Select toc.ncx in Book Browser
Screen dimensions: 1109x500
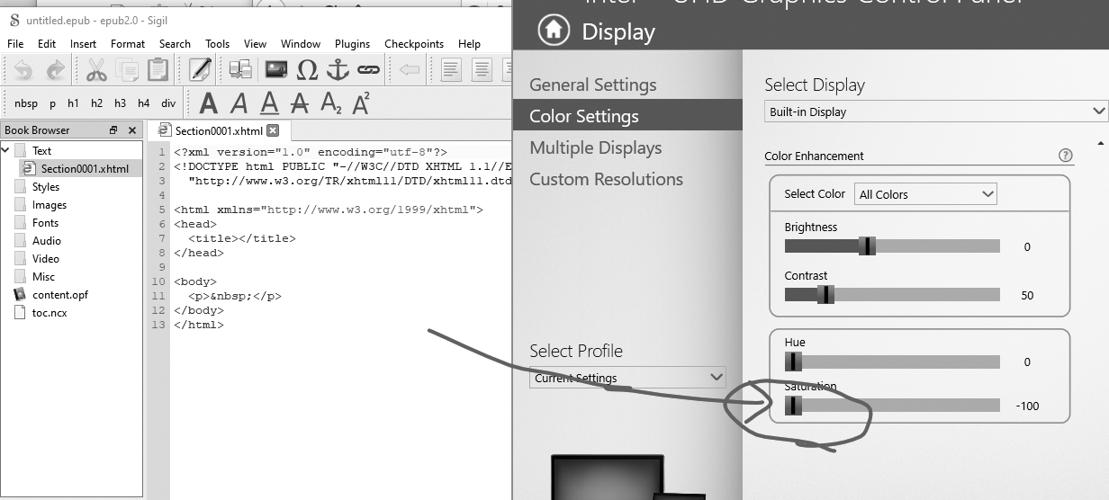point(49,312)
